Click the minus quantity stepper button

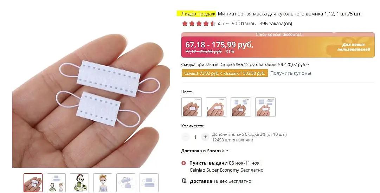(185, 137)
